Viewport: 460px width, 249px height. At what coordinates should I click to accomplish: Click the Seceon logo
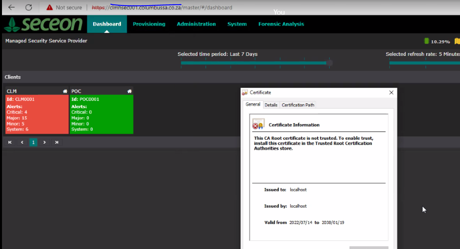[43, 24]
